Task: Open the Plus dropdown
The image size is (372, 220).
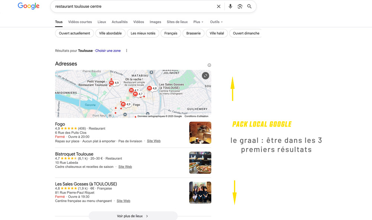Action: 198,22
